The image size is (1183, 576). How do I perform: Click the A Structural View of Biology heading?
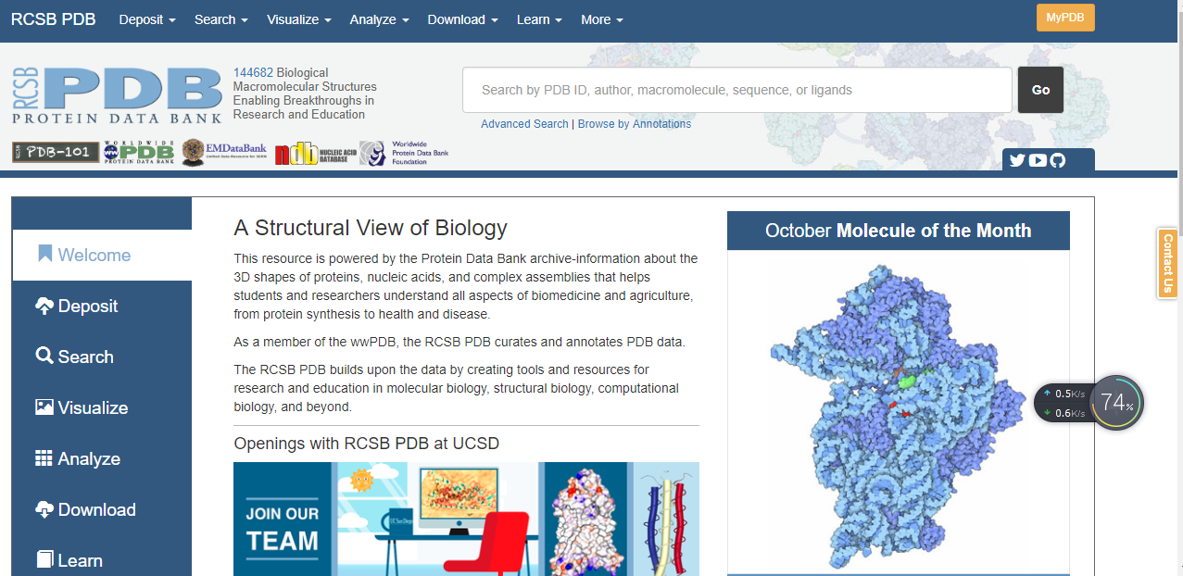click(x=371, y=228)
